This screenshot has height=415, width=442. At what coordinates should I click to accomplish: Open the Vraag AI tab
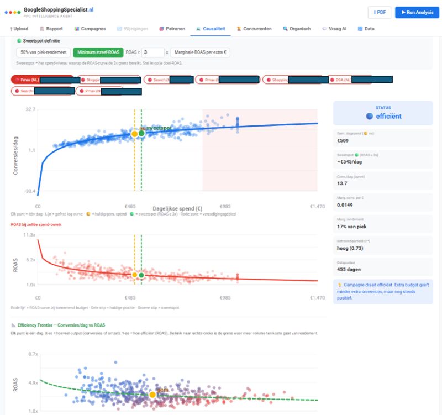click(x=334, y=29)
